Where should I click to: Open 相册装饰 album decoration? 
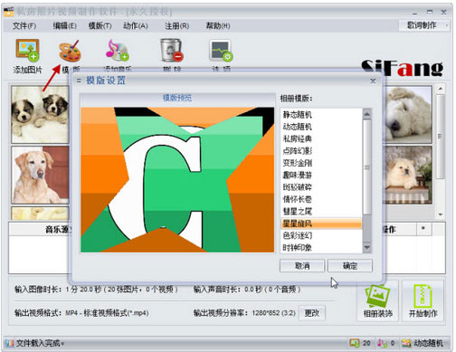(378, 300)
